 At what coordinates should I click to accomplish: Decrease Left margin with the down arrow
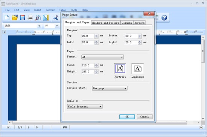click(x=96, y=44)
